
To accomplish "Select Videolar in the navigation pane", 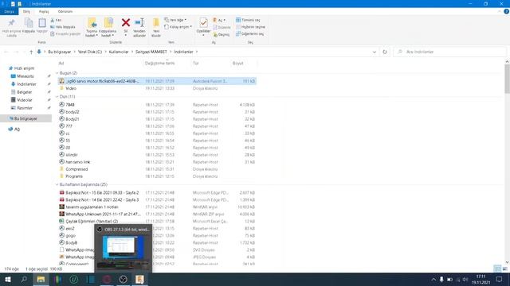I will (x=25, y=100).
